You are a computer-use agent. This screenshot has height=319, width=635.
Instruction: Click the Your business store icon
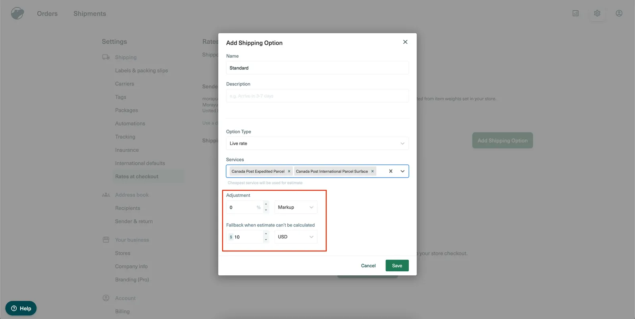(106, 240)
